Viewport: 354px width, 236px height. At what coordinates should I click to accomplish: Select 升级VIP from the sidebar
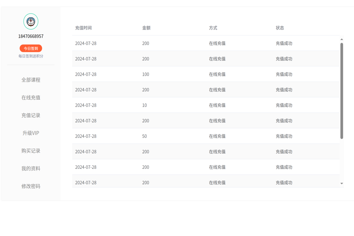click(31, 133)
